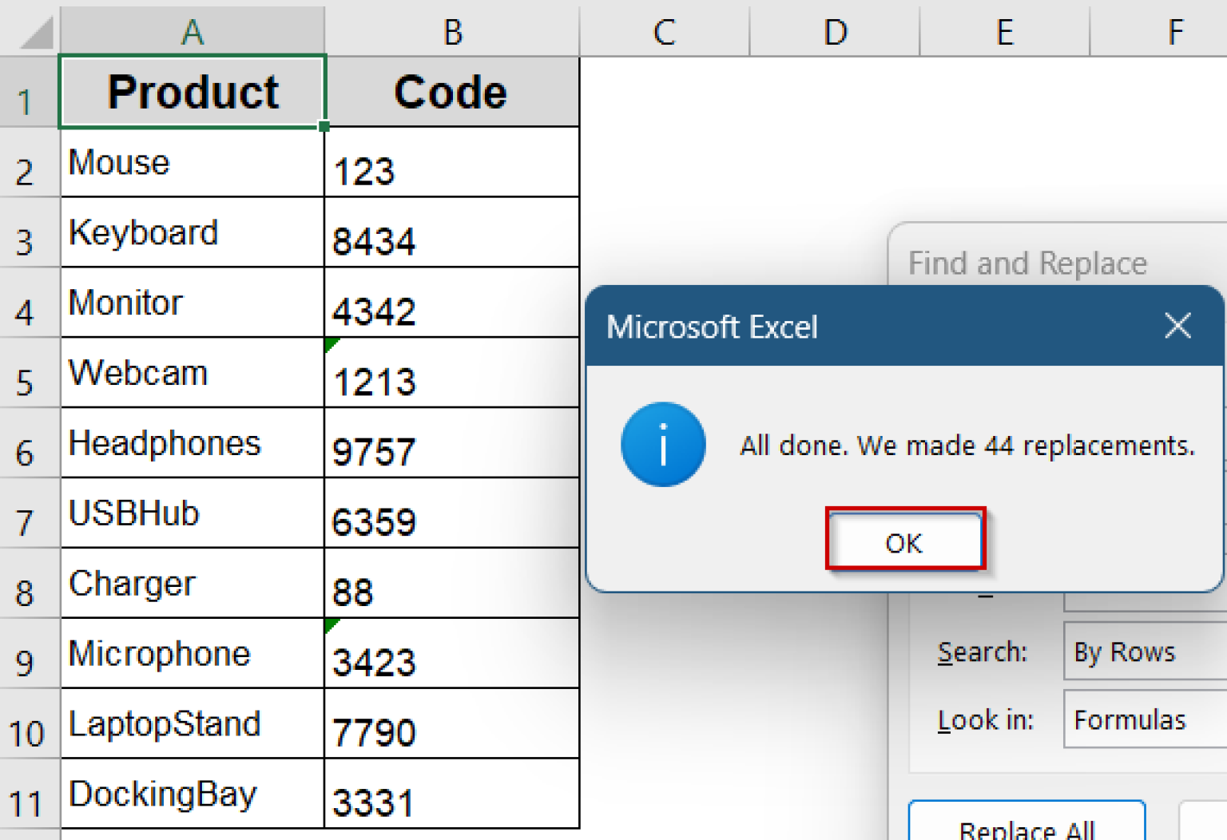This screenshot has height=840, width=1227.
Task: Click the Find and Replace dialog title bar
Action: tap(1027, 263)
